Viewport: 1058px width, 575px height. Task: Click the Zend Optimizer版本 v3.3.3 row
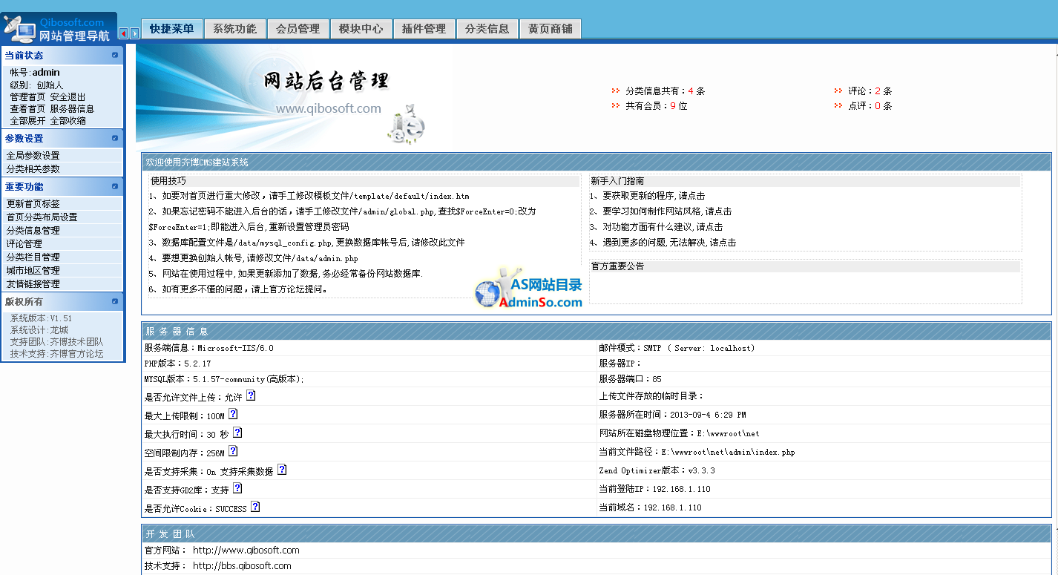tap(824, 470)
